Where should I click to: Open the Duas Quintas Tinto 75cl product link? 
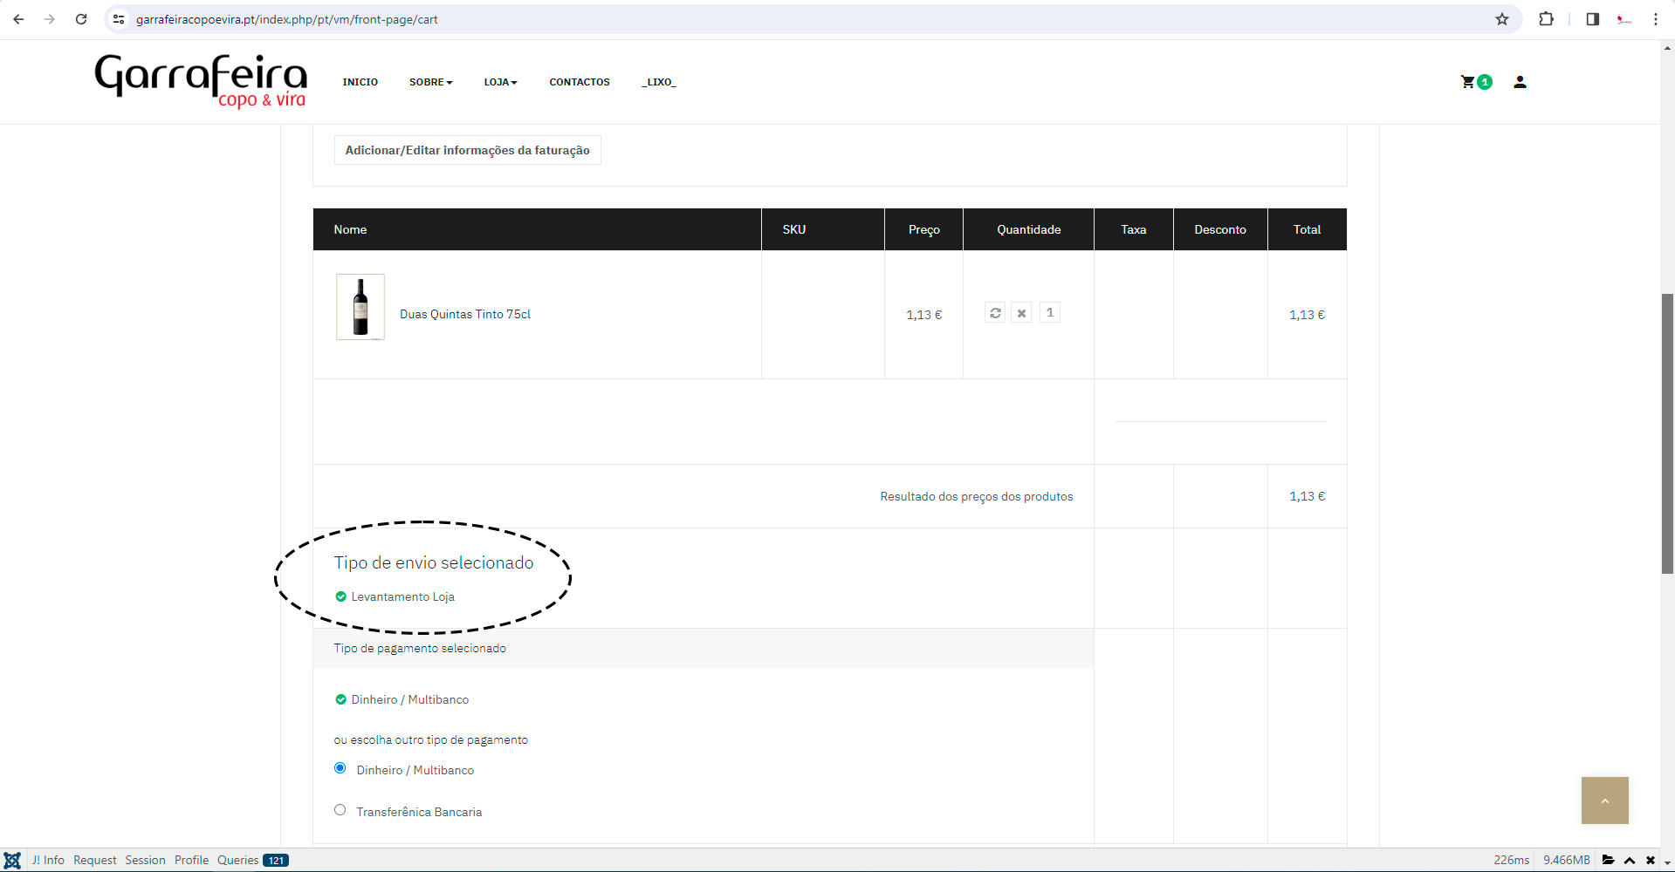tap(465, 314)
